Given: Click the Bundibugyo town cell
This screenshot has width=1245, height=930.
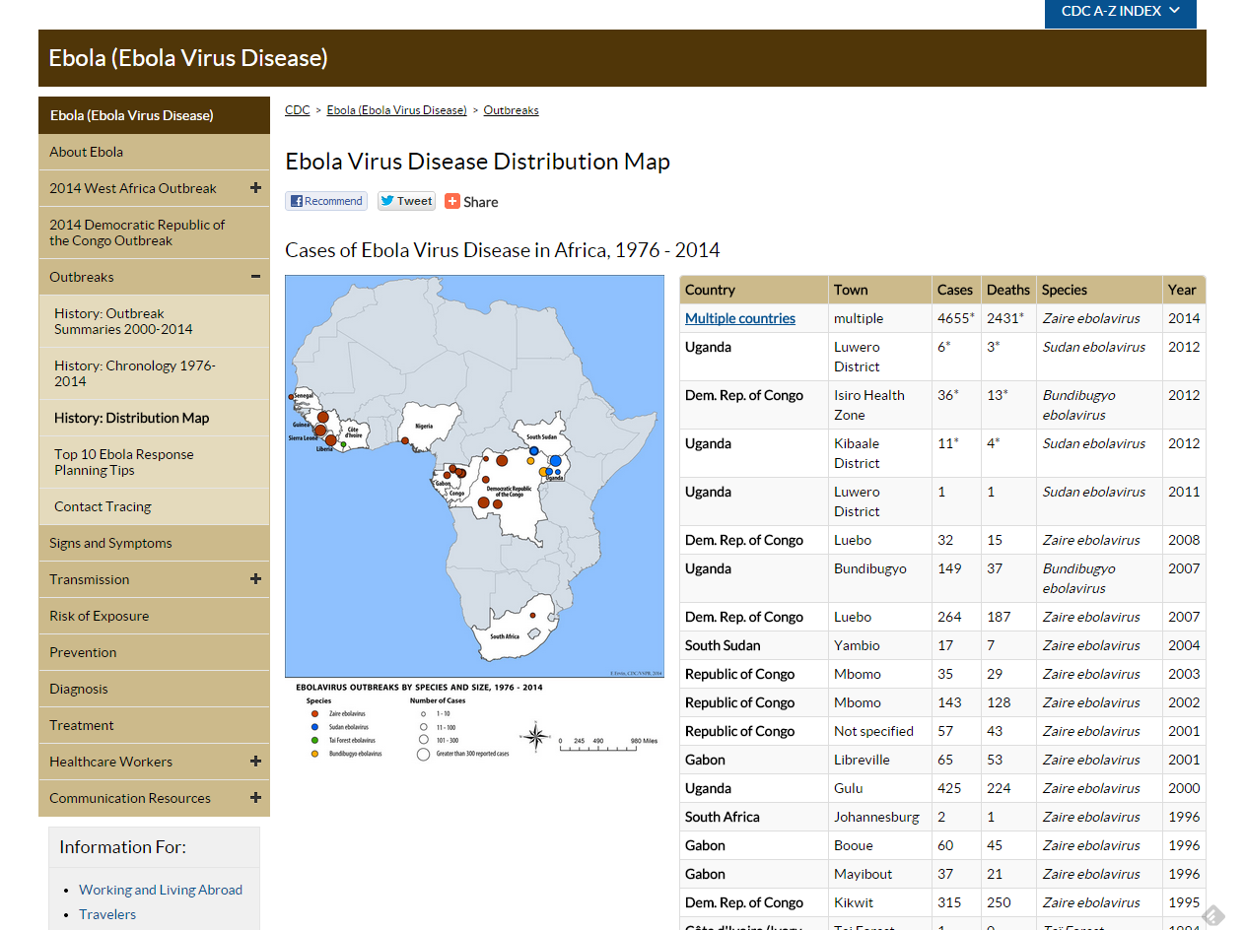Looking at the screenshot, I should (x=880, y=578).
